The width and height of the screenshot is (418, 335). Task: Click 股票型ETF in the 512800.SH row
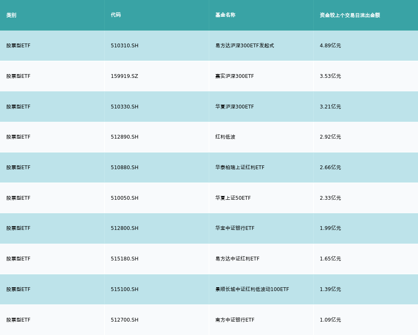pyautogui.click(x=18, y=228)
